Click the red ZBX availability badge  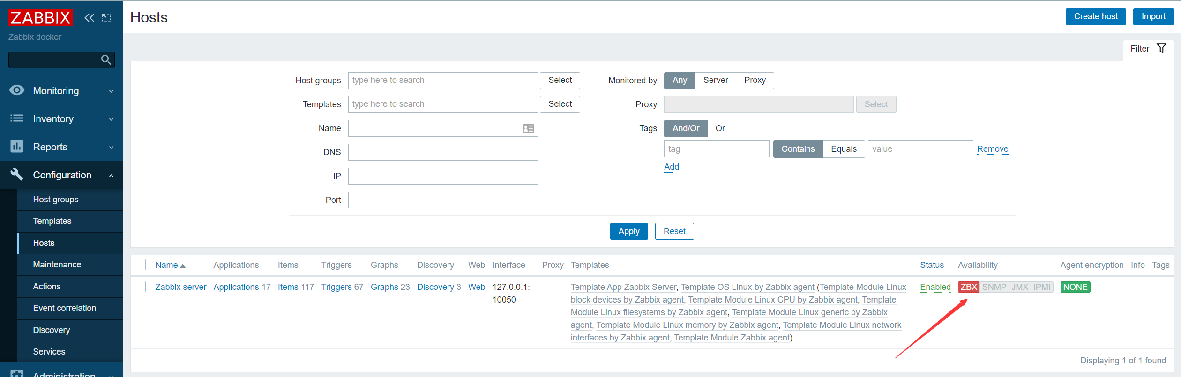pyautogui.click(x=968, y=287)
